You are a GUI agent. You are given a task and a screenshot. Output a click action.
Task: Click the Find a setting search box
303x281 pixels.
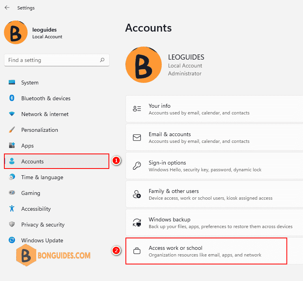pos(57,60)
